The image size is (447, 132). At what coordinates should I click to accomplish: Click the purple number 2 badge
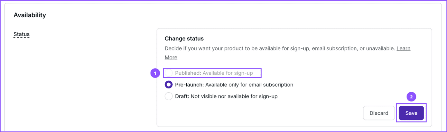[x=411, y=96]
